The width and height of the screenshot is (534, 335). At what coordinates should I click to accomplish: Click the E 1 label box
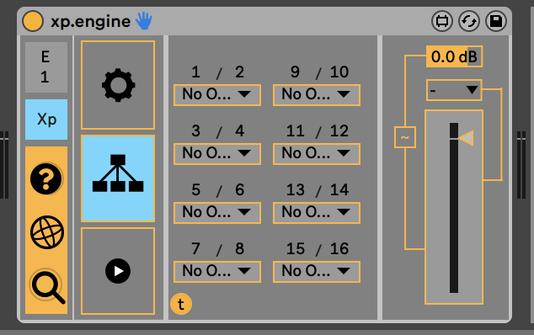46,67
